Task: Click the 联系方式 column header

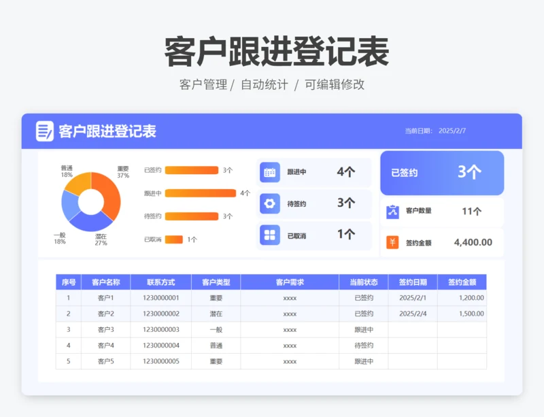Action: [161, 282]
